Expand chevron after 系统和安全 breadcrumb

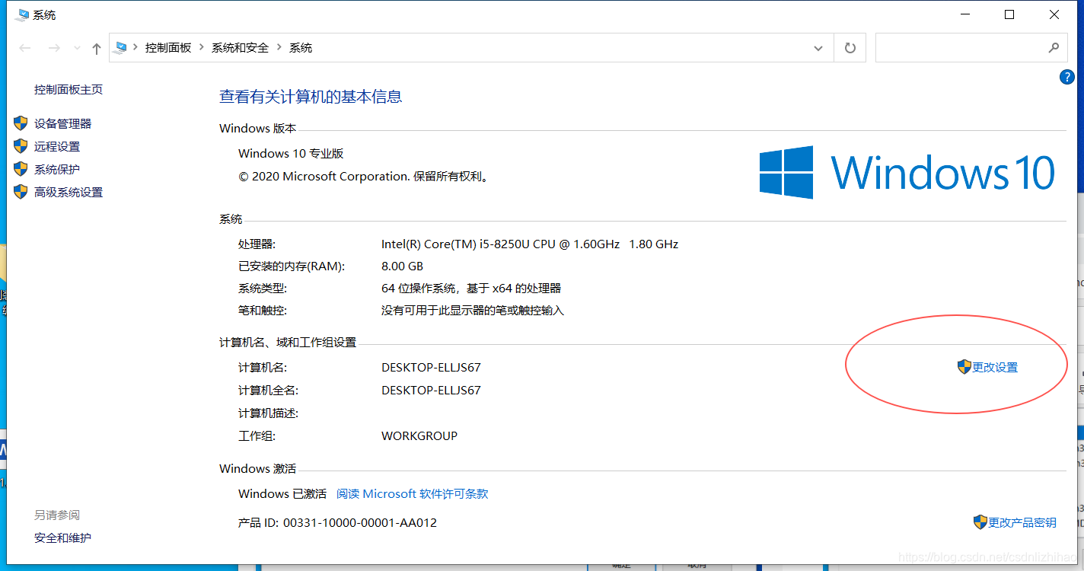coord(279,48)
